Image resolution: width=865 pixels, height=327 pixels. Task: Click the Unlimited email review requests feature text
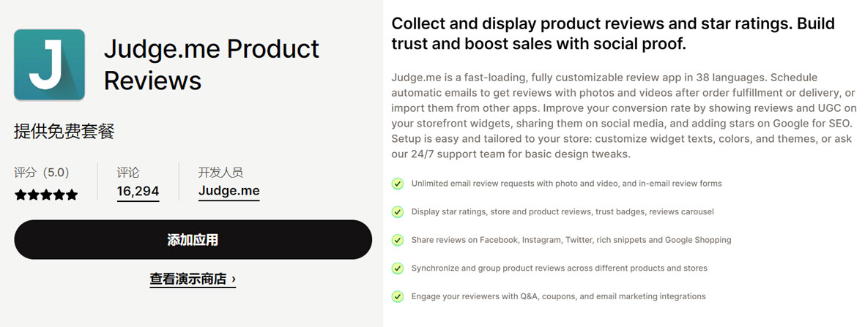tap(567, 184)
